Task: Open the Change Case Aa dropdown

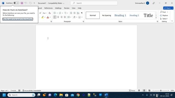Action: pyautogui.click(x=45, y=13)
